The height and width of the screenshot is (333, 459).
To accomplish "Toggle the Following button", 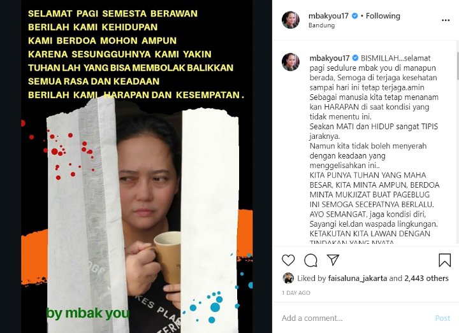I will (383, 16).
